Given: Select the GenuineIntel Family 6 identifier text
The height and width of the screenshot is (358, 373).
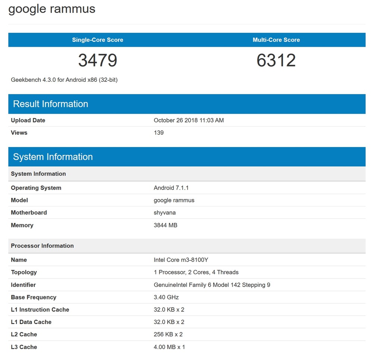Looking at the screenshot, I should 212,285.
